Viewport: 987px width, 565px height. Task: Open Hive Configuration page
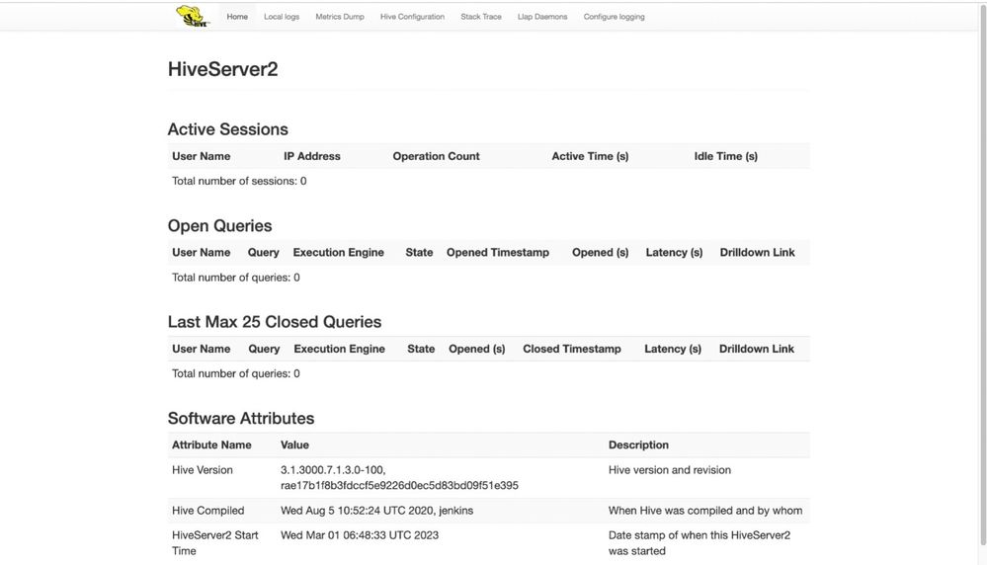pyautogui.click(x=412, y=17)
